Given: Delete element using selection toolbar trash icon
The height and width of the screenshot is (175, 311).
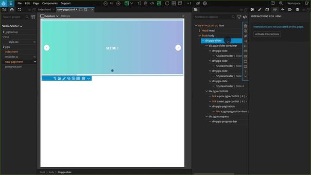Looking at the screenshot, I should click(x=84, y=78).
